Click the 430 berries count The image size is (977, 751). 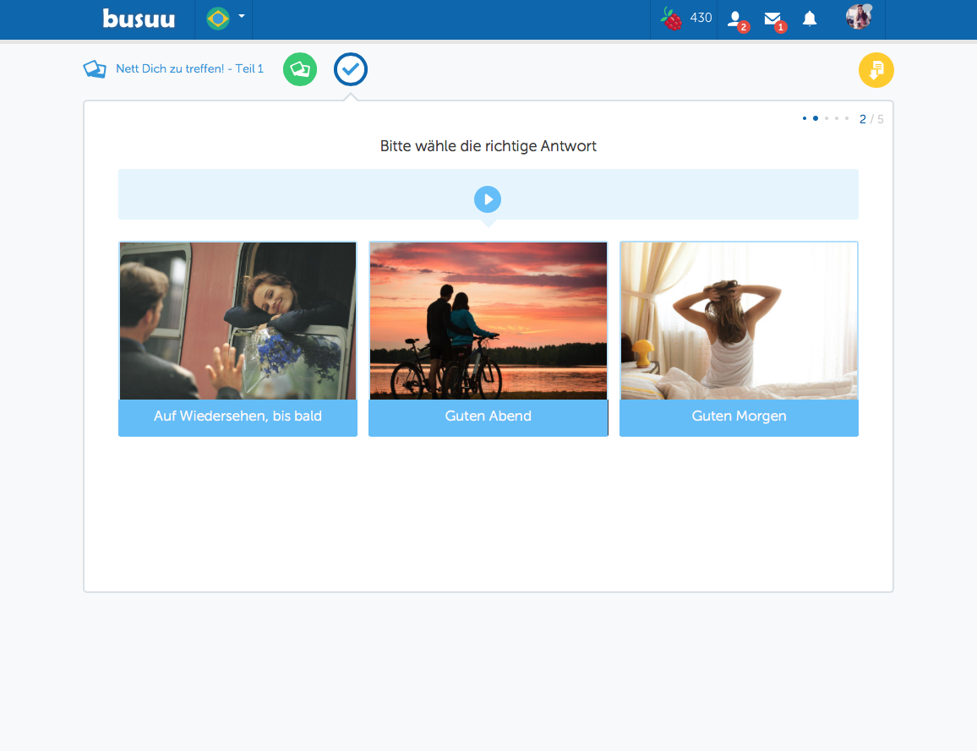point(701,18)
